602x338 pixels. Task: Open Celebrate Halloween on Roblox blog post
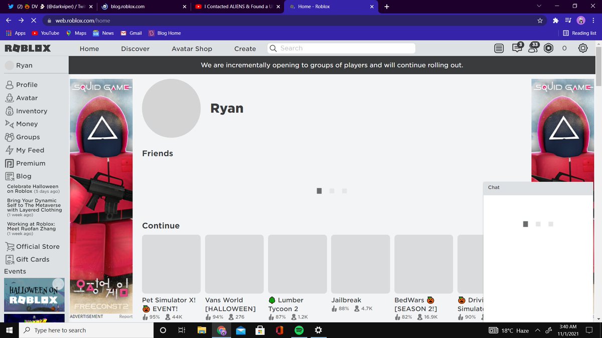coord(33,189)
